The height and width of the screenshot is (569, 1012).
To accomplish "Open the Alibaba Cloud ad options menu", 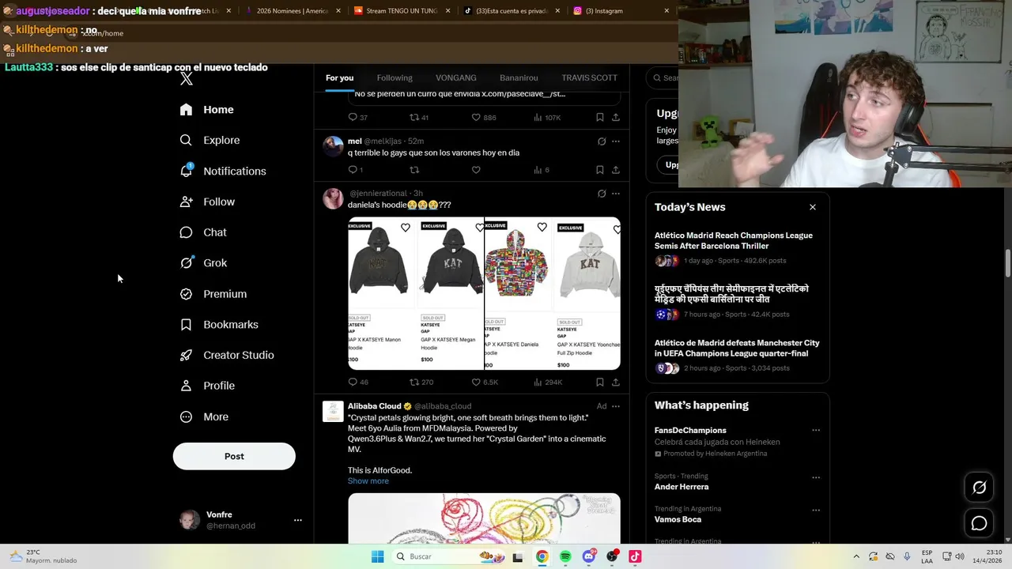I will (x=616, y=406).
